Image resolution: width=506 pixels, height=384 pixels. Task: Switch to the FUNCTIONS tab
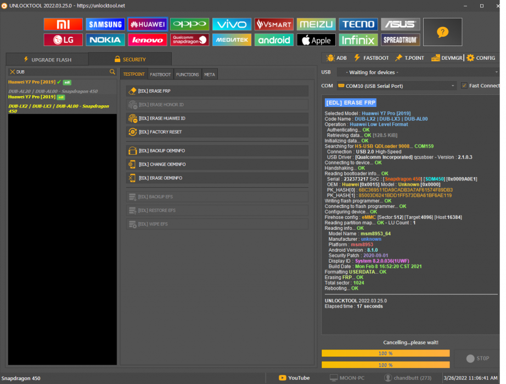pos(188,75)
